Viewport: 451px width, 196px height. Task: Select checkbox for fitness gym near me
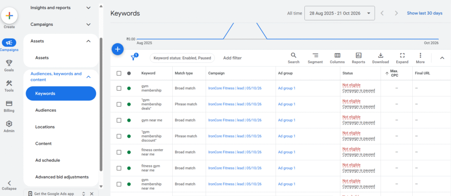pos(119,168)
